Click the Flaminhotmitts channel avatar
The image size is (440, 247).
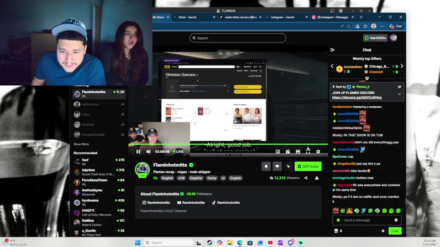(x=142, y=169)
